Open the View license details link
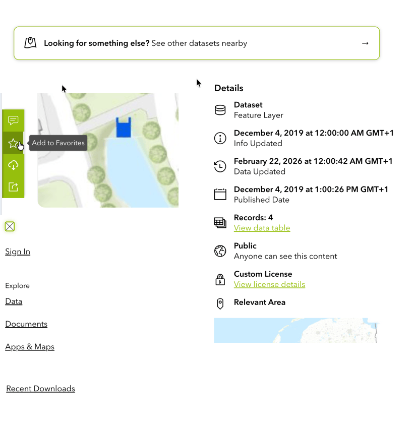Screen dimensions: 414x434 tap(269, 284)
